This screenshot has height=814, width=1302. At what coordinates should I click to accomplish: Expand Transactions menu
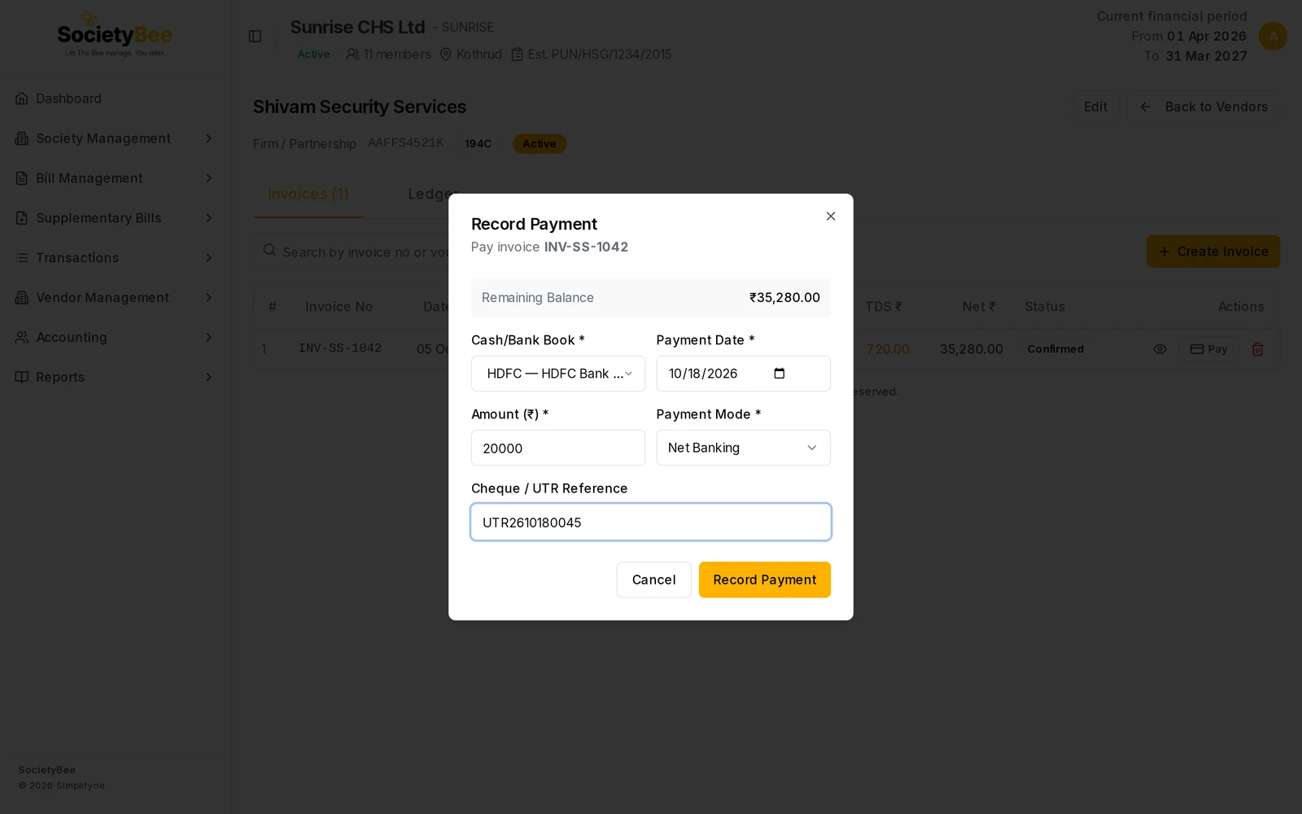pos(114,258)
